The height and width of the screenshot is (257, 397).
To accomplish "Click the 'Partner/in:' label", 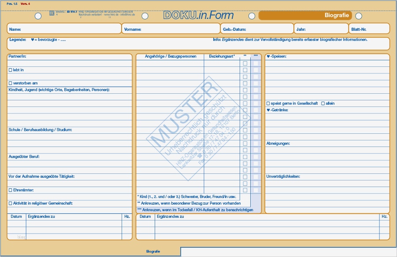I will (x=17, y=56).
